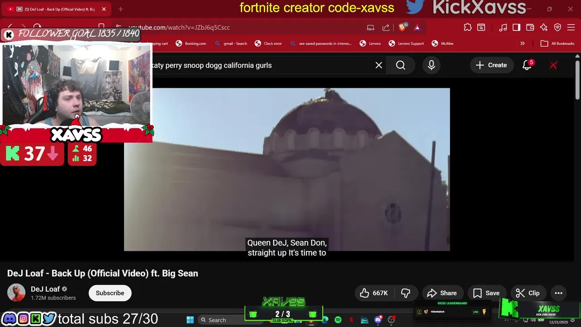The width and height of the screenshot is (581, 327).
Task: Open Discord from the taskbar
Action: 378,320
